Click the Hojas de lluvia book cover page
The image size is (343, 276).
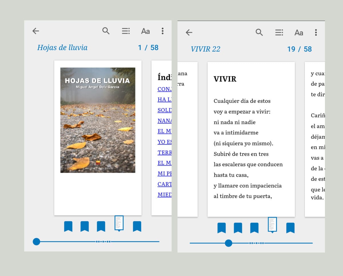pos(98,120)
